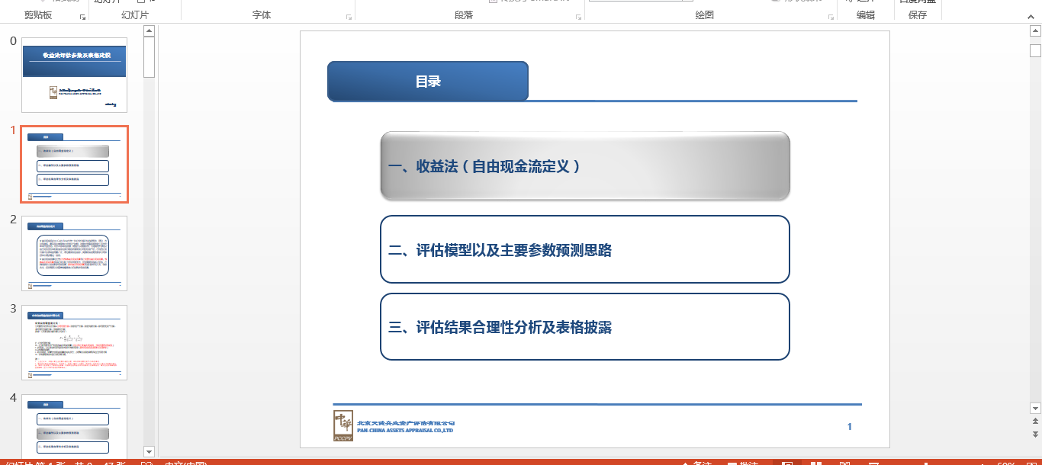The height and width of the screenshot is (465, 1042).
Task: Click the slide page number 1
Action: (850, 427)
